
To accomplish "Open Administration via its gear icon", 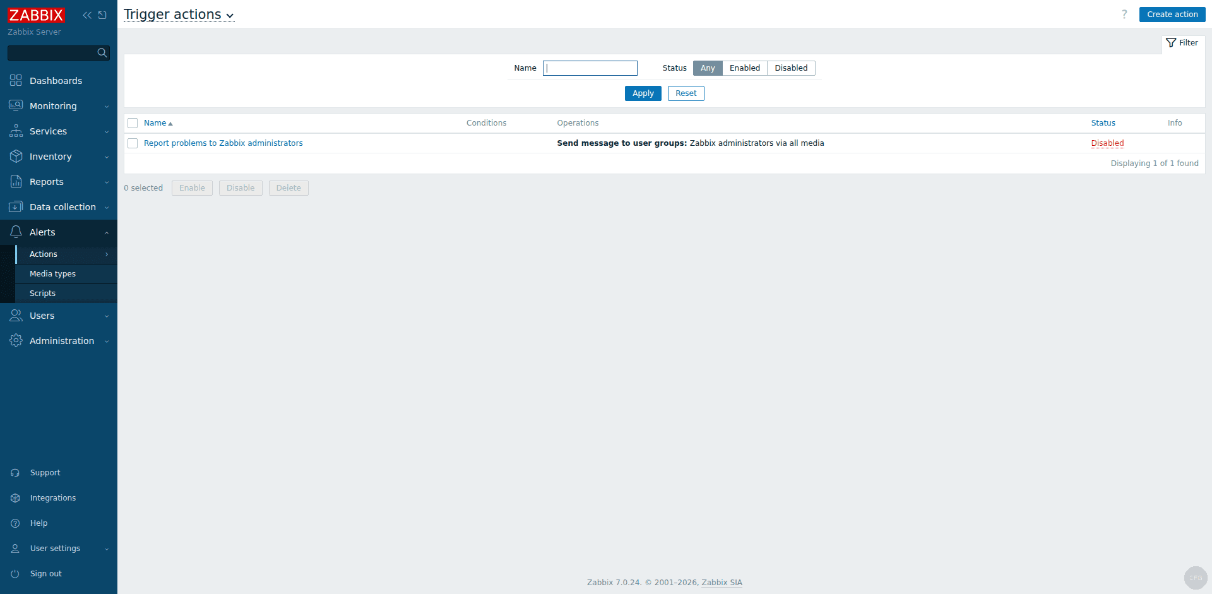I will click(x=16, y=341).
